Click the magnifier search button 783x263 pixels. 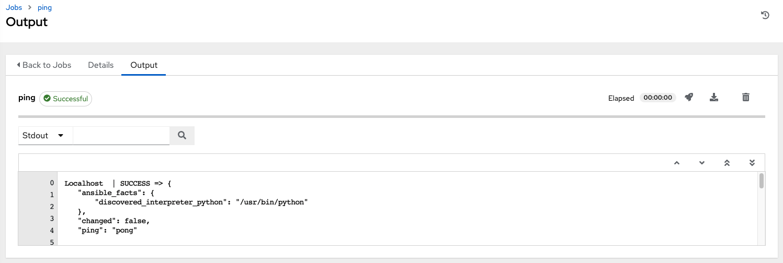coord(182,135)
